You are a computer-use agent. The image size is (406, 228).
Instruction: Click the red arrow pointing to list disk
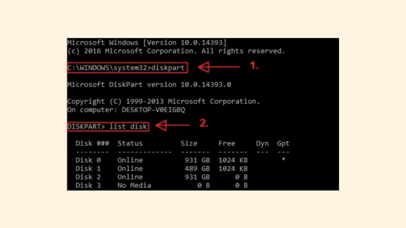(173, 126)
